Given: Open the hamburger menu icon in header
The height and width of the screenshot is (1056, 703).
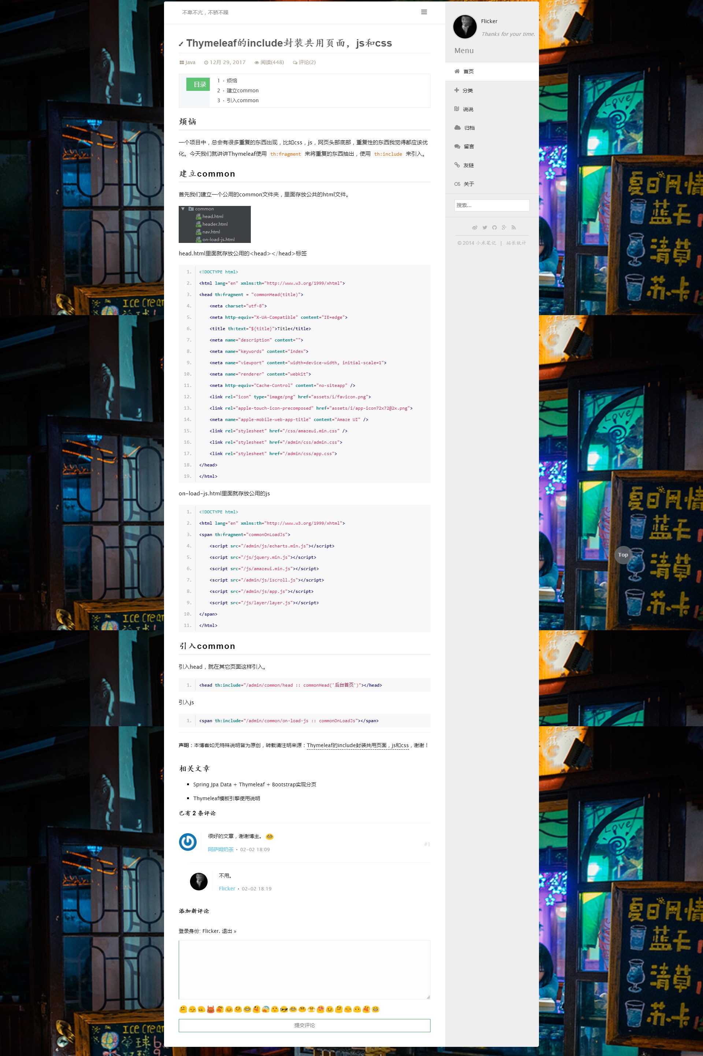Looking at the screenshot, I should tap(424, 12).
